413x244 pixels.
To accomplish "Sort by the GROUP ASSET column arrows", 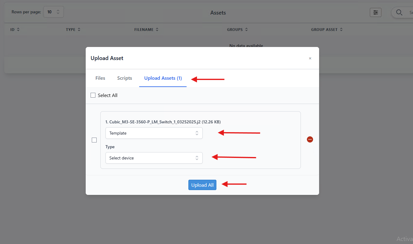I will [341, 29].
